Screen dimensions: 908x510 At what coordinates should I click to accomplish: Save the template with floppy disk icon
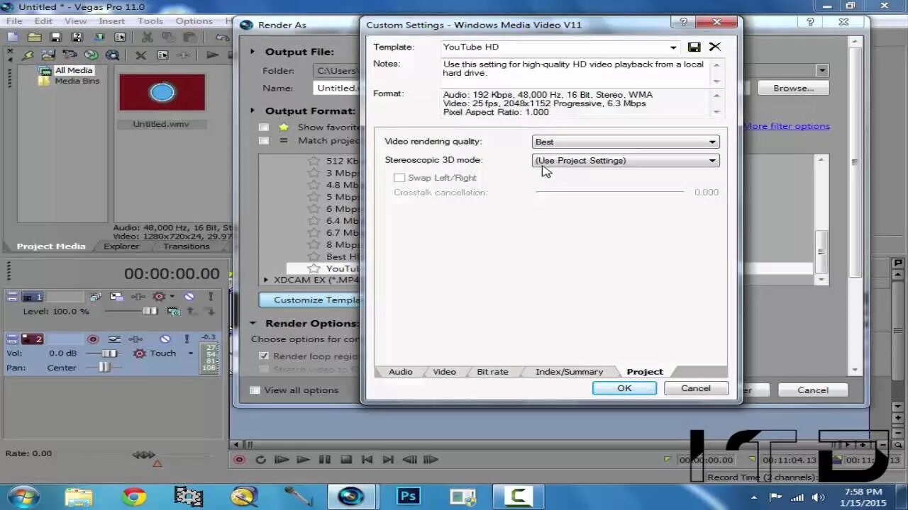point(694,47)
